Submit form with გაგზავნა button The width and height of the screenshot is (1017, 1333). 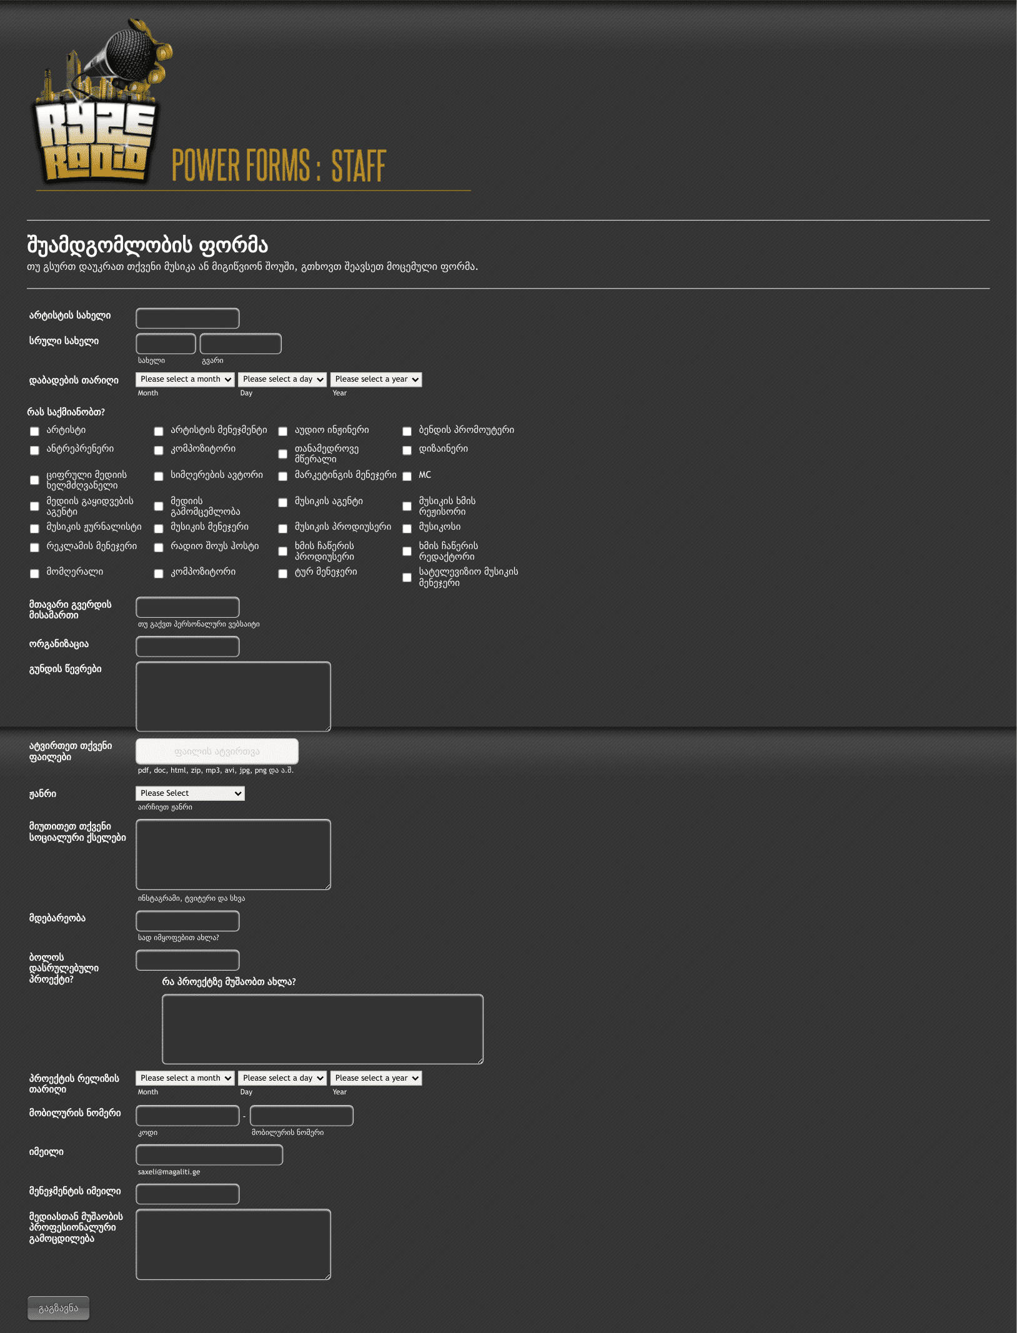tap(58, 1309)
